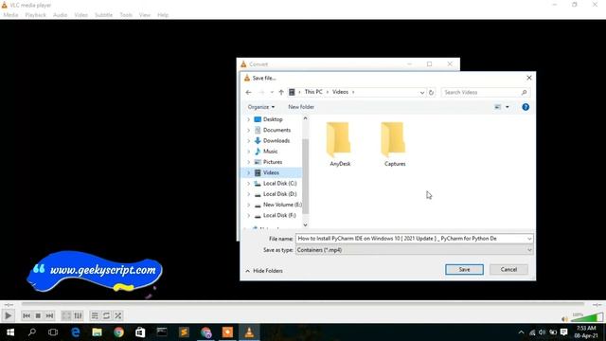Expand the Desktop tree node
The height and width of the screenshot is (341, 606).
coord(248,119)
